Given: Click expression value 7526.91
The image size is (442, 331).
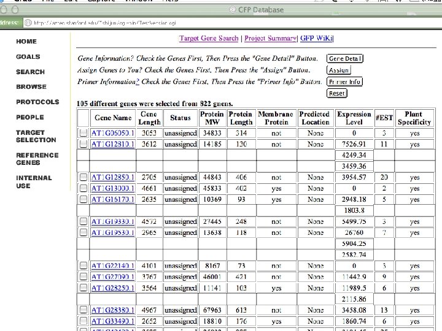Looking at the screenshot, I should coord(354,144).
